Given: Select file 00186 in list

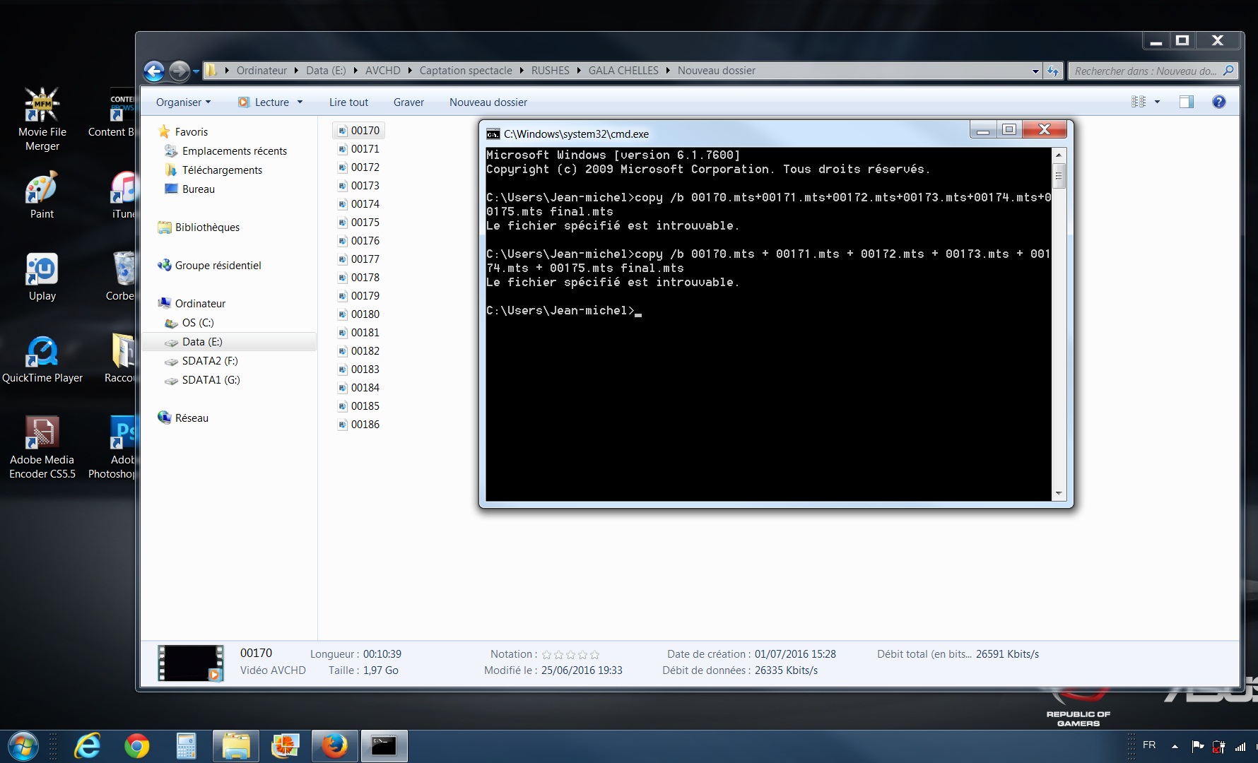Looking at the screenshot, I should click(x=359, y=424).
